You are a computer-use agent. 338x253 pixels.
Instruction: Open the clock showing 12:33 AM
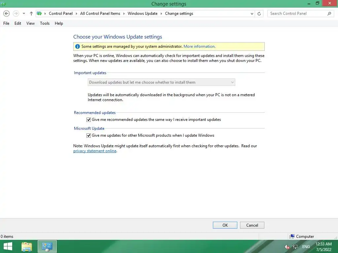323,247
